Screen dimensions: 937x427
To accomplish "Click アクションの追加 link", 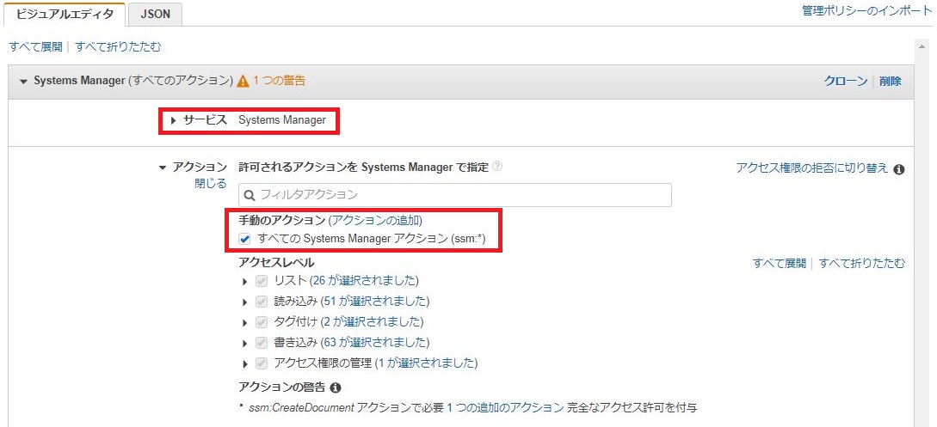I will click(375, 220).
